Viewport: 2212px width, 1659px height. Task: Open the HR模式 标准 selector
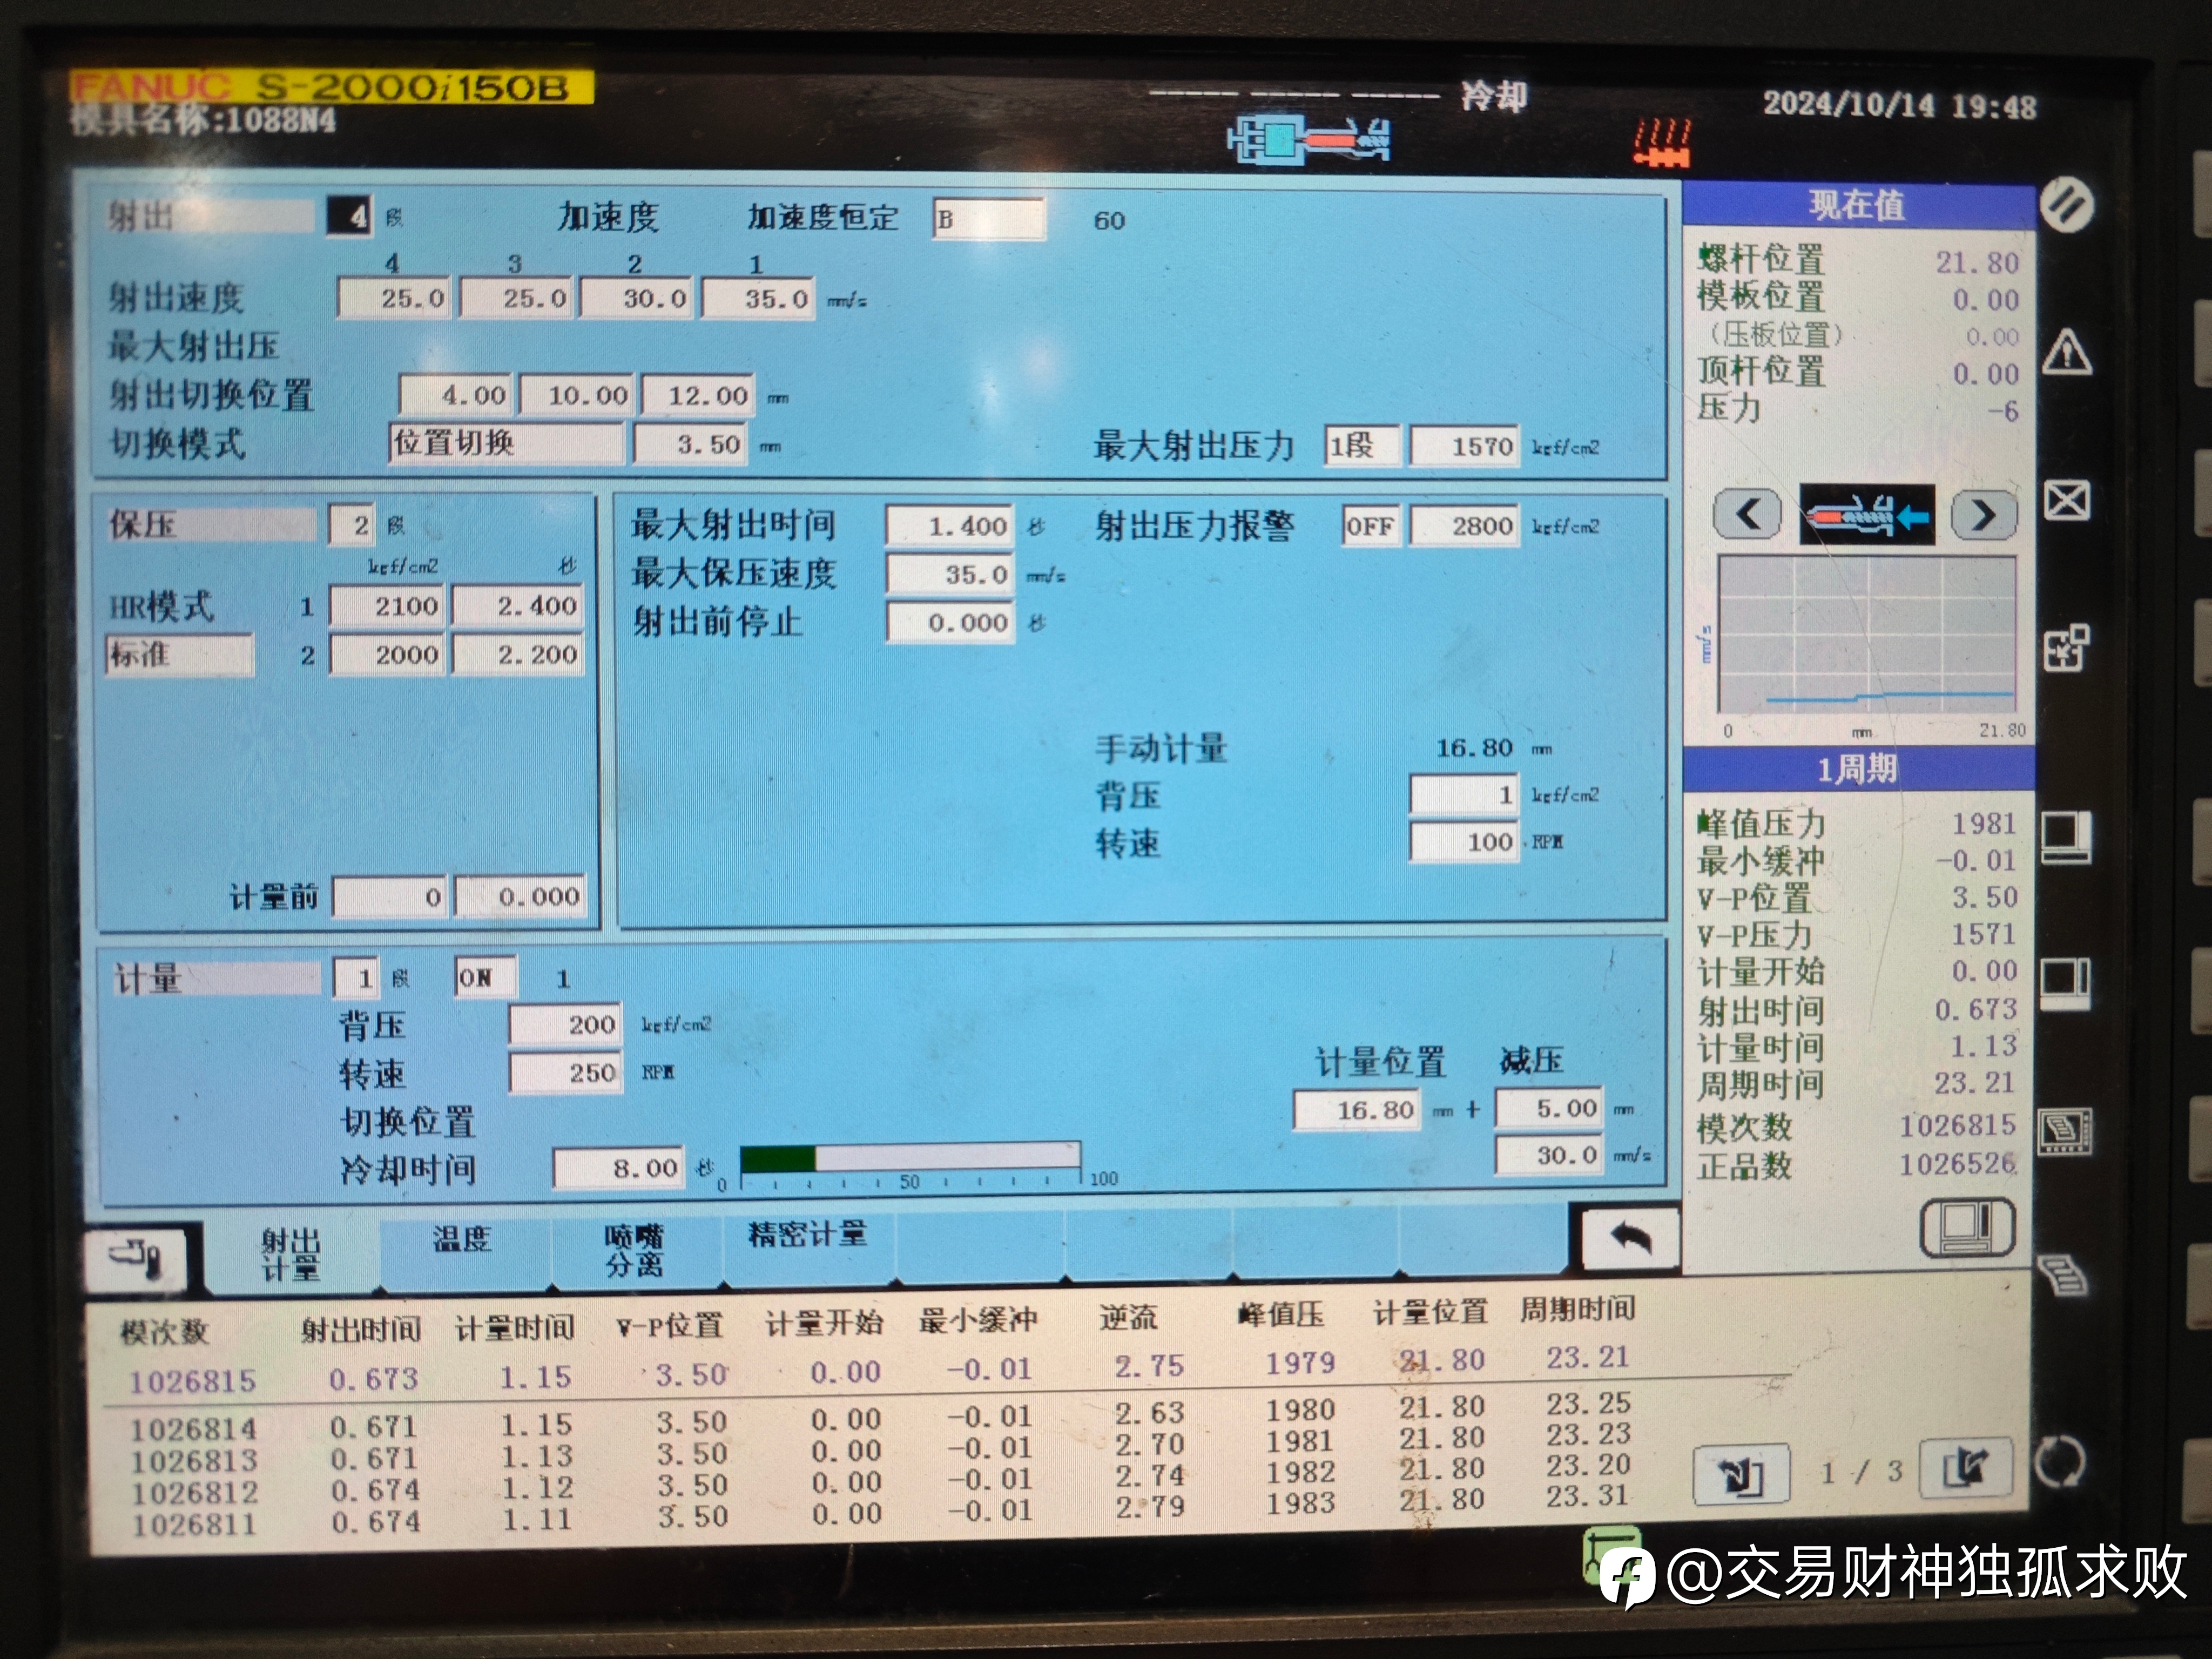point(180,655)
